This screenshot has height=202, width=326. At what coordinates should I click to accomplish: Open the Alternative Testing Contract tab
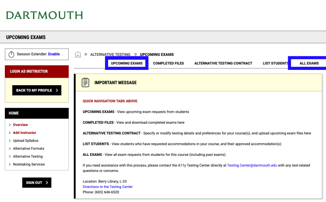click(223, 63)
